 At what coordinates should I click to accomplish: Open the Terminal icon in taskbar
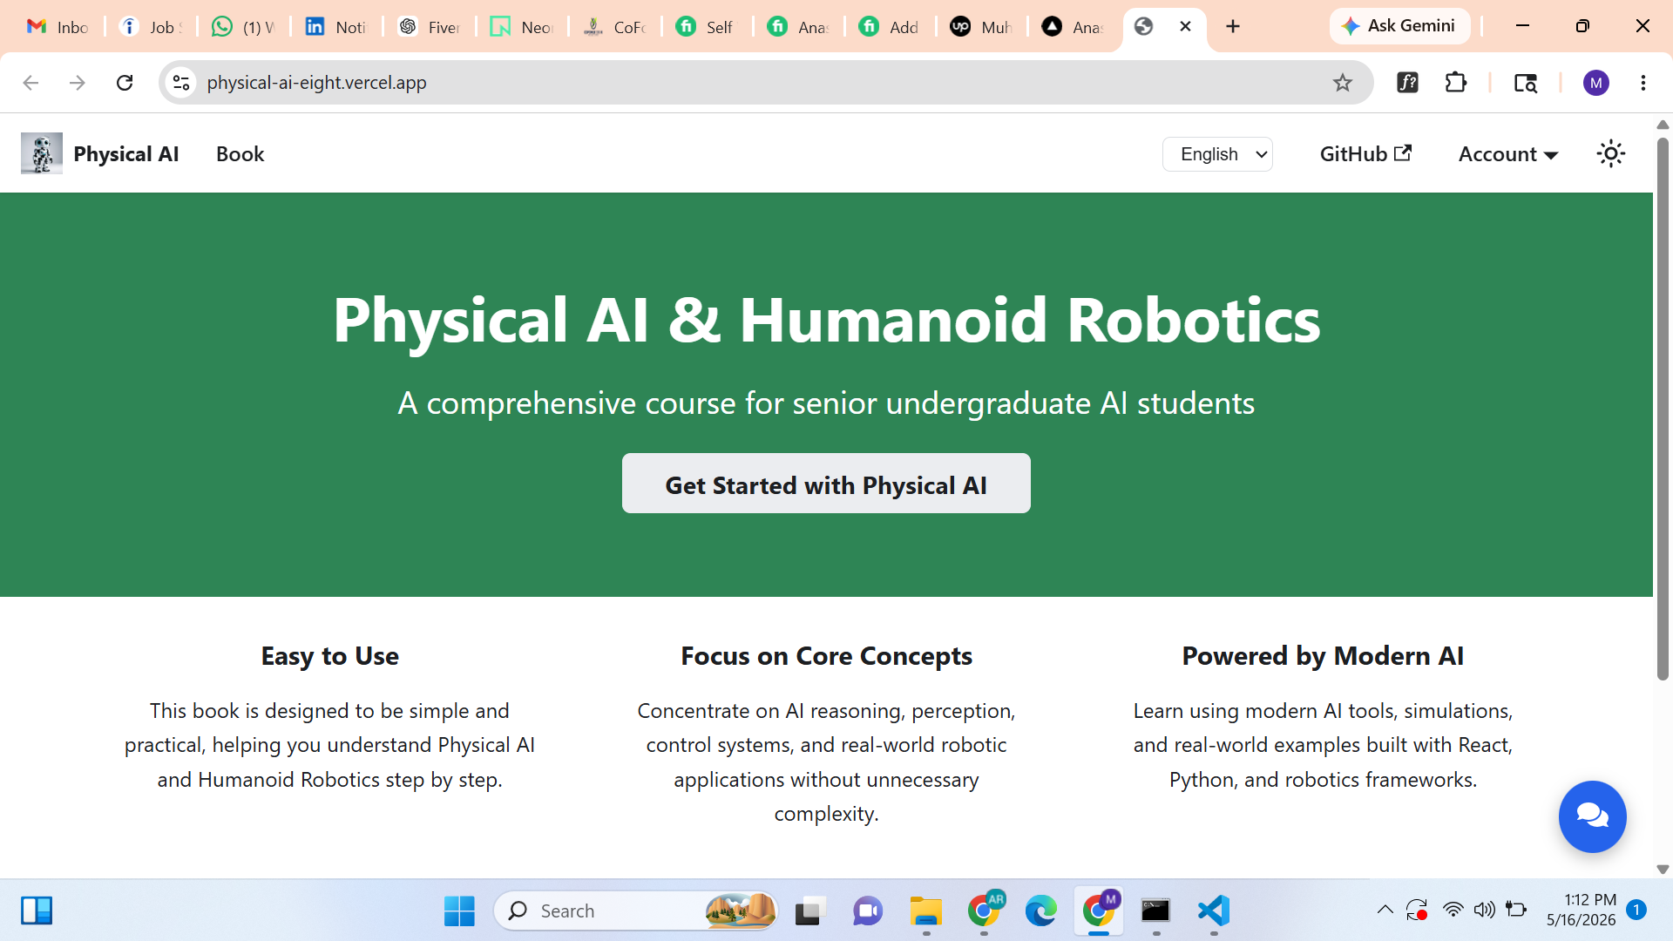point(1155,911)
